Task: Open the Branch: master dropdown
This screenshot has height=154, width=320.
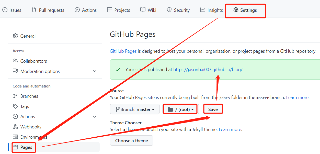Action: point(135,109)
